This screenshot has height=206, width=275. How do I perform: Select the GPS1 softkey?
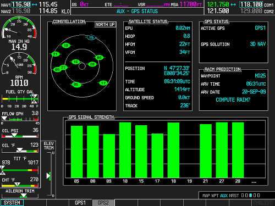[x=80, y=203]
